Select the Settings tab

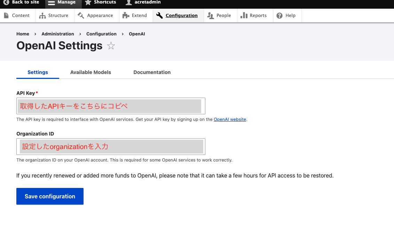[x=38, y=72]
